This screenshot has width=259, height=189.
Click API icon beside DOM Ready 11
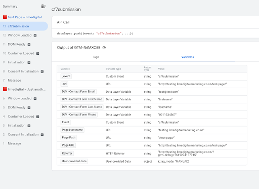click(x=29, y=45)
